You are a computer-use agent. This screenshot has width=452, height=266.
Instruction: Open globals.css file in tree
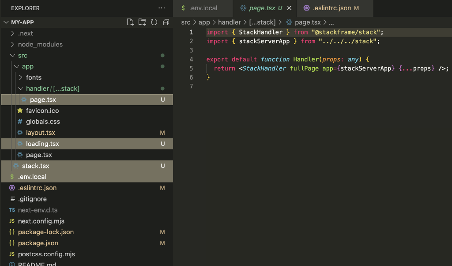43,122
